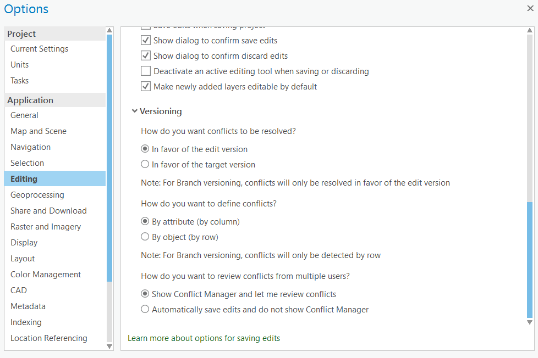Collapse the Versioning section
Screen dimensions: 538x358
point(135,111)
